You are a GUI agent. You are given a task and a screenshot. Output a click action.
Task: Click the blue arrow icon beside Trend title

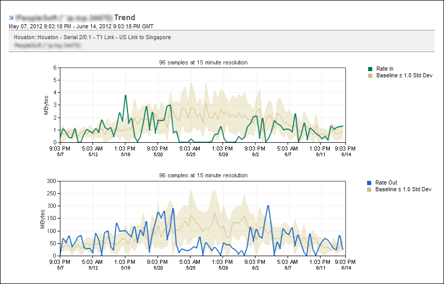point(11,18)
